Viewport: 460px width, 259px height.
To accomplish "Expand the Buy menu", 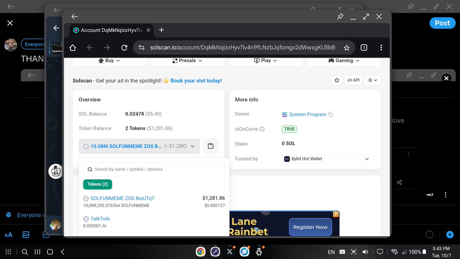I will pos(109,60).
